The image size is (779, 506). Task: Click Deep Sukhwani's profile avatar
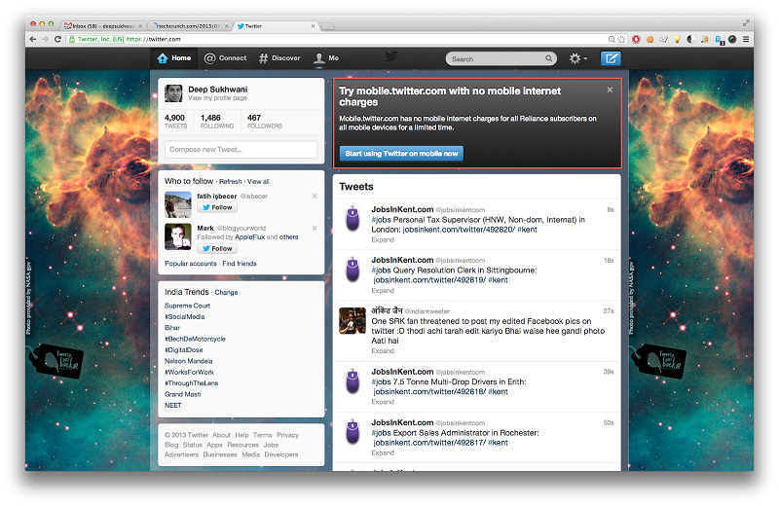173,93
